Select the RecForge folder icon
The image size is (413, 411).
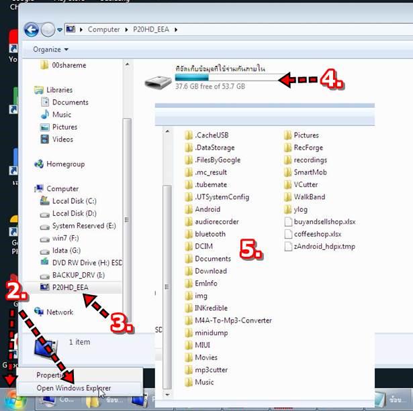tap(287, 148)
